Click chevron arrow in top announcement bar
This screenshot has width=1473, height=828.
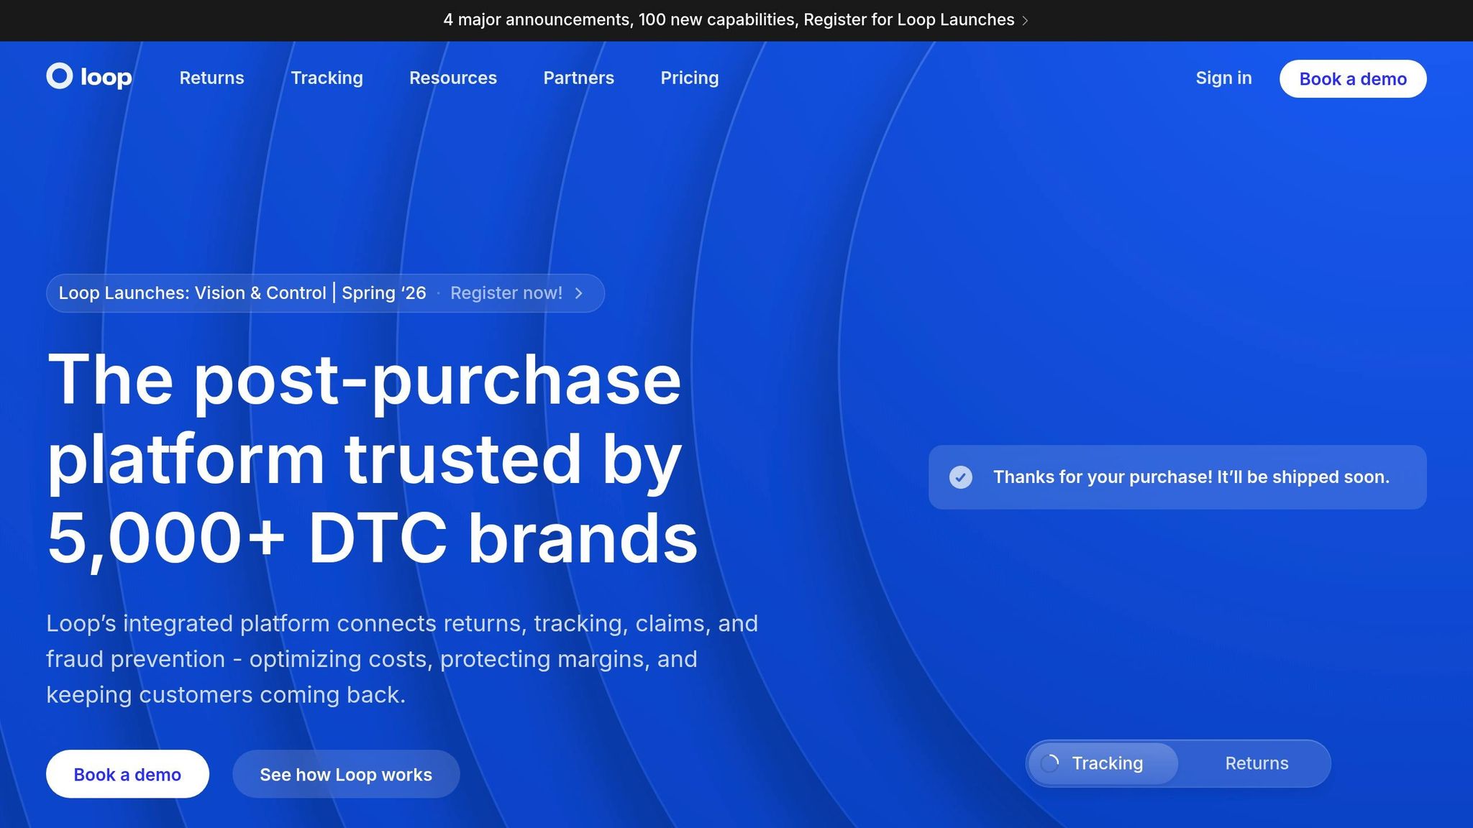coord(1025,21)
